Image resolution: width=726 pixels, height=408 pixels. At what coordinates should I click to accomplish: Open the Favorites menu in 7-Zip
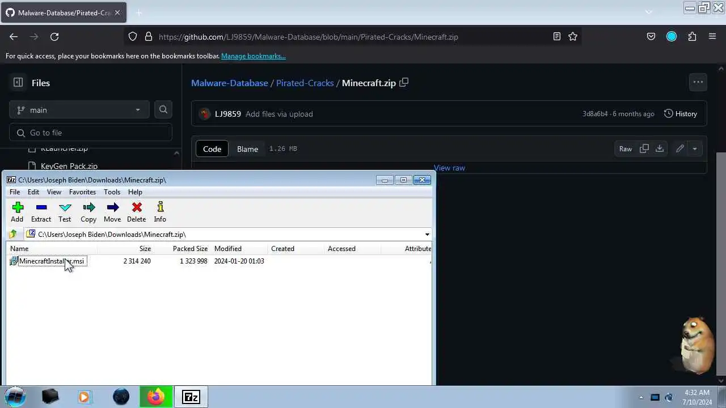coord(82,192)
